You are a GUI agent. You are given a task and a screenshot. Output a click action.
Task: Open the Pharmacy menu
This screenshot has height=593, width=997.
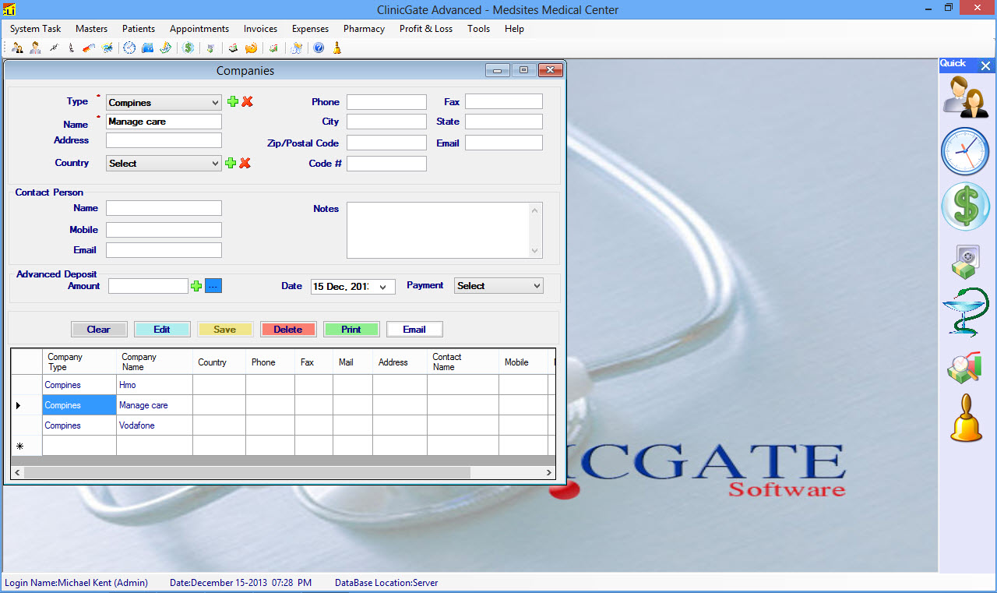tap(364, 29)
